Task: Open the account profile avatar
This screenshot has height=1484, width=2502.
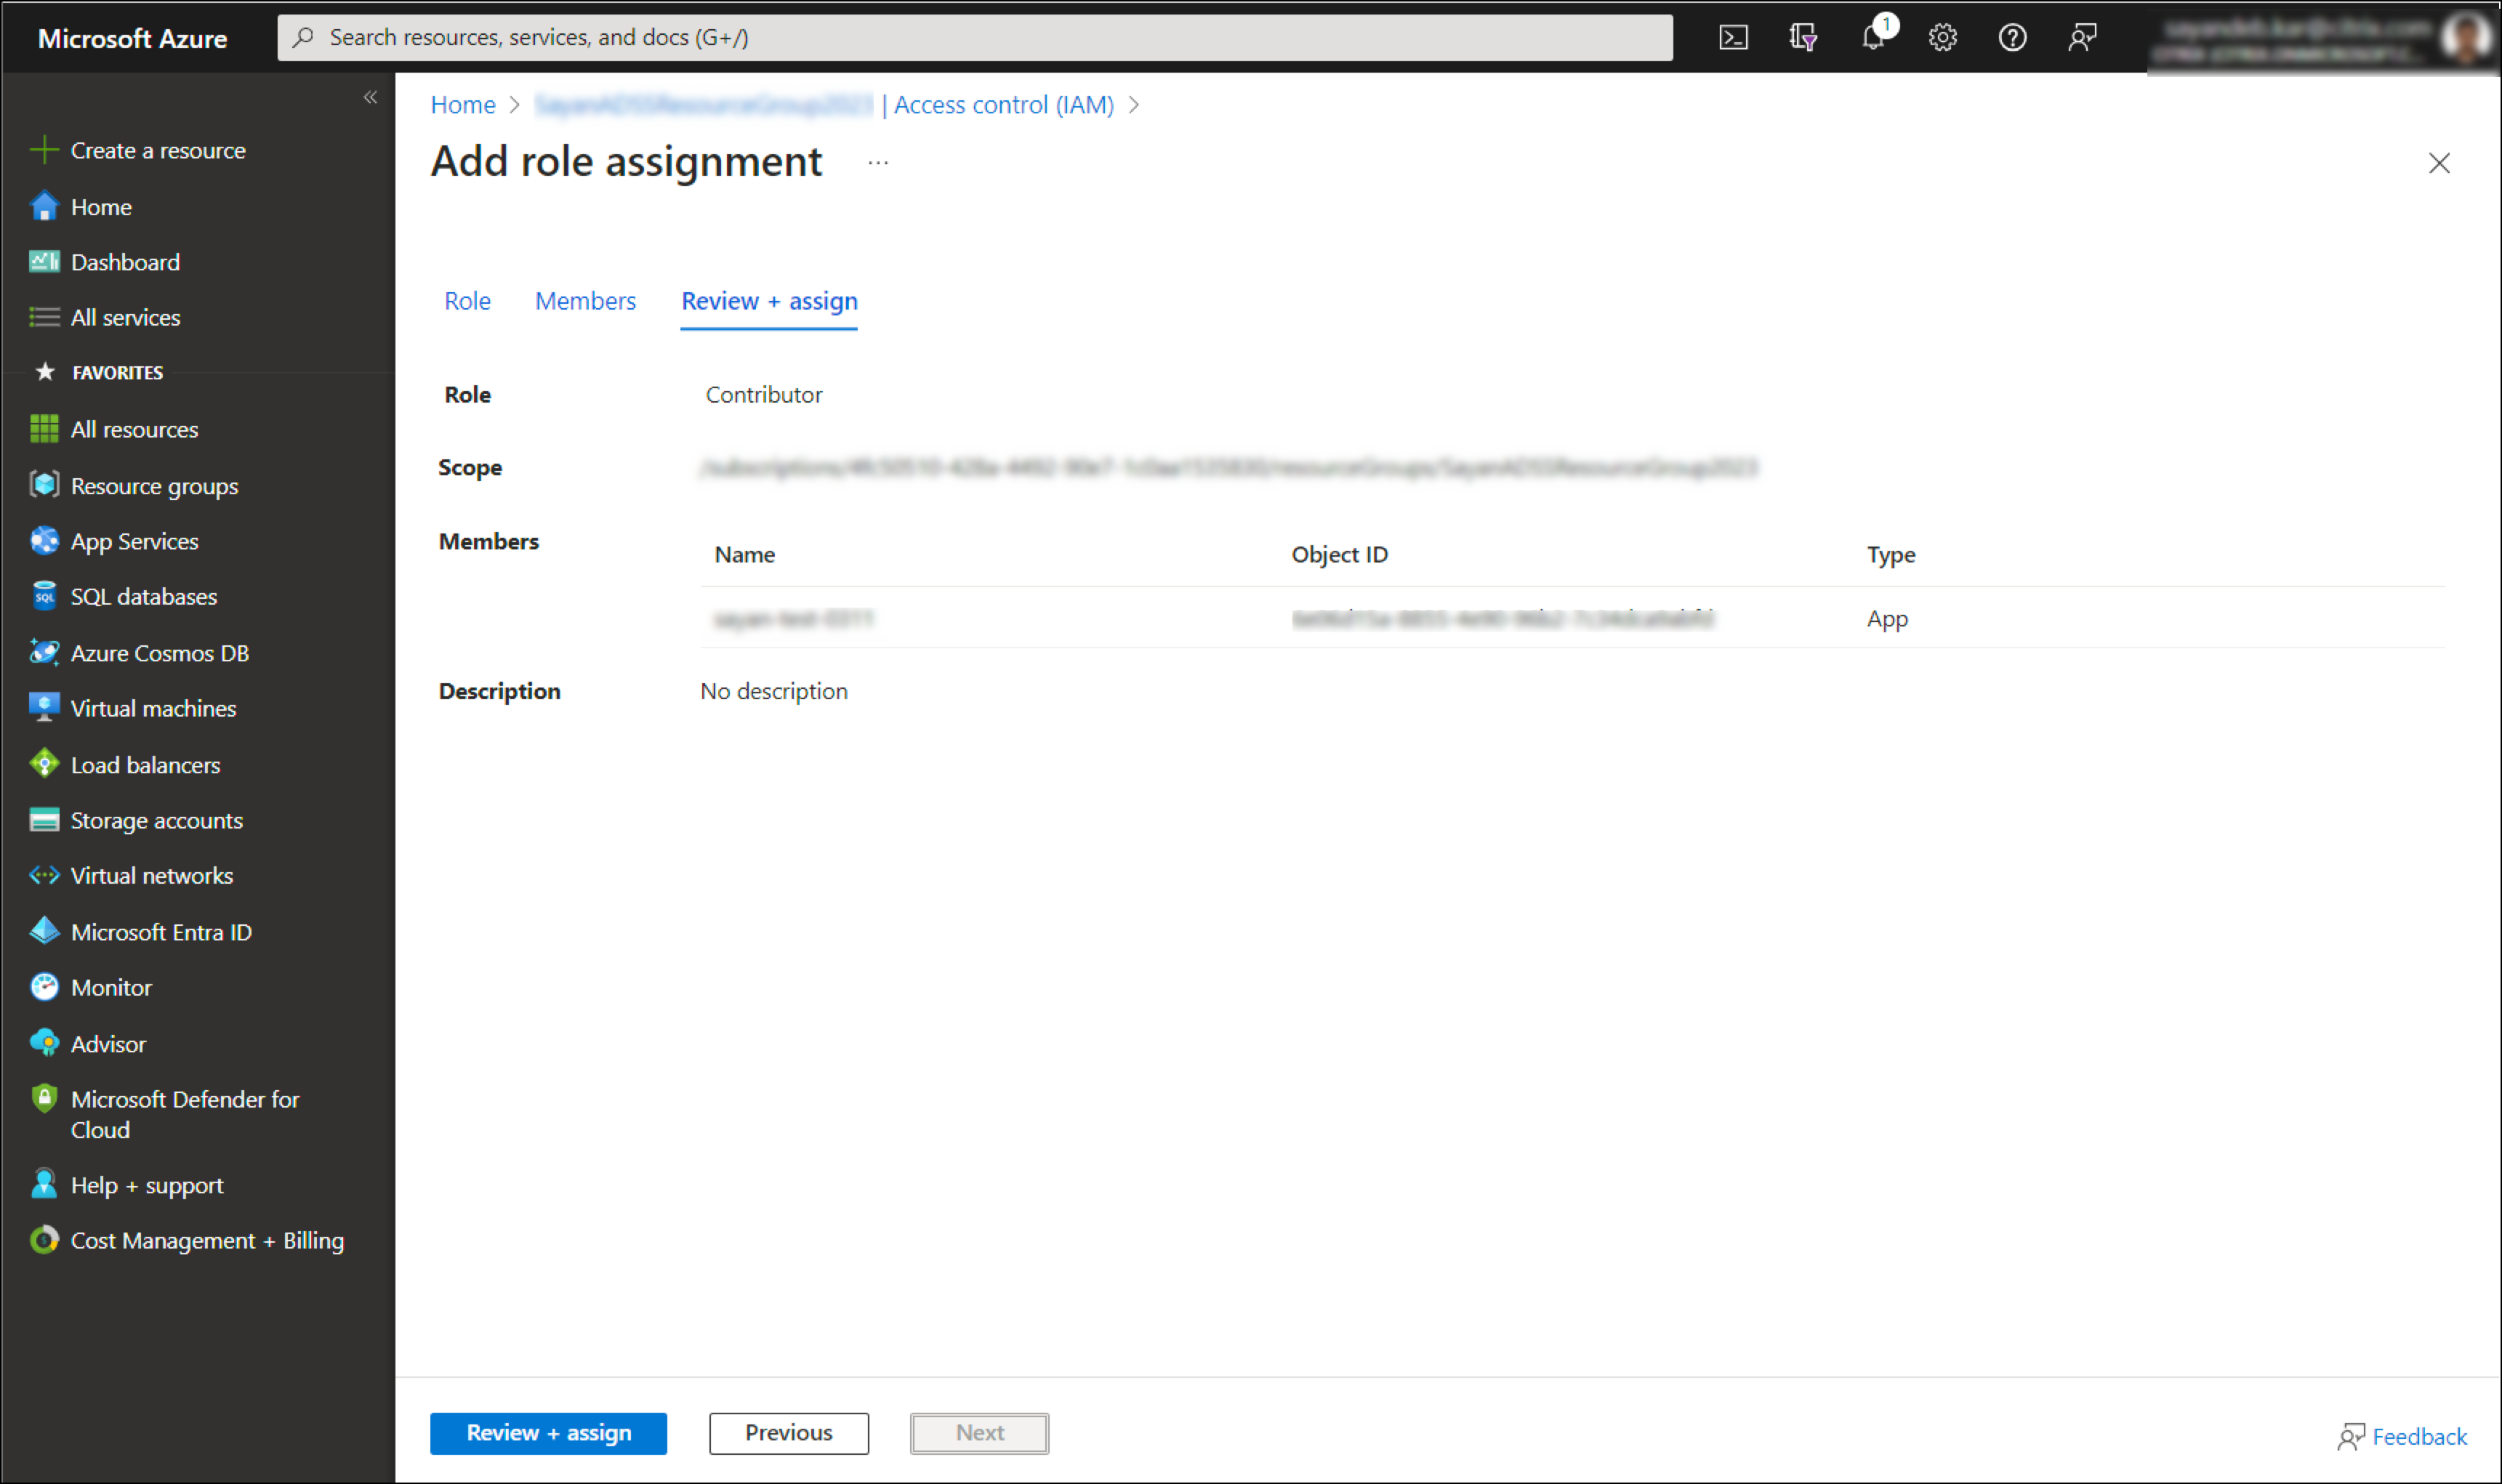Action: (2464, 38)
